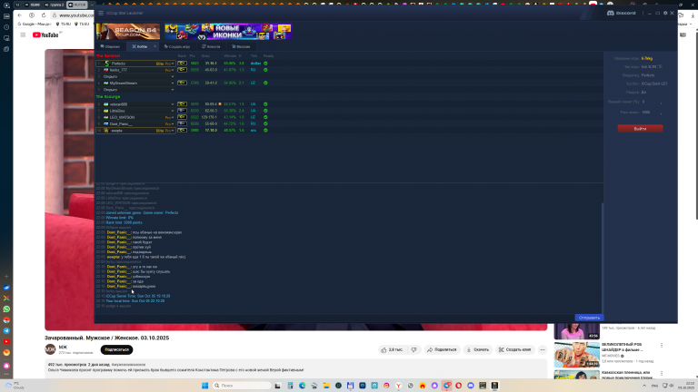Expand the dropdown for player faniks_777
Viewport: 698px width, 392px height.
[173, 70]
